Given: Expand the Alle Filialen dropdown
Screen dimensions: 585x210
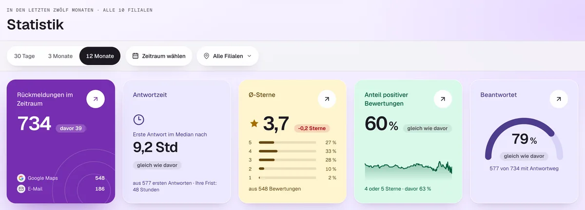Looking at the screenshot, I should click(x=228, y=56).
